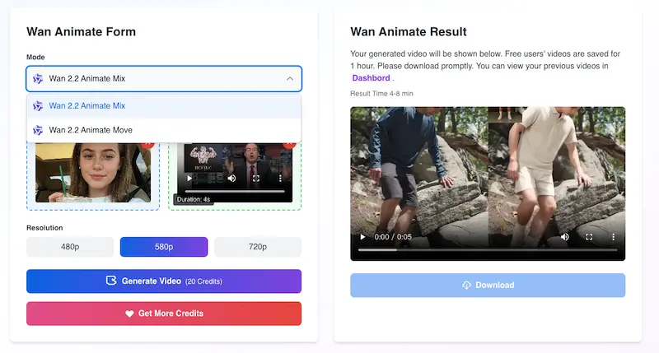The image size is (659, 353).
Task: Click Generate Video button
Action: (x=164, y=281)
